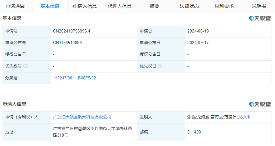This screenshot has height=146, width=275.
Task: Open classification link B60F5/02
Action: (87, 78)
